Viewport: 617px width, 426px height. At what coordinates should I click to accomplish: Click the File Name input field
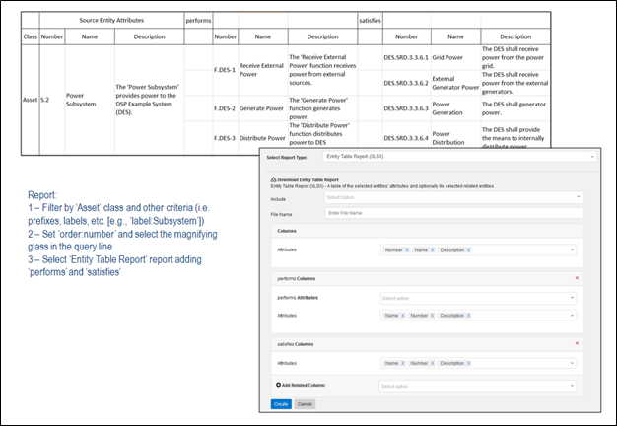point(453,213)
